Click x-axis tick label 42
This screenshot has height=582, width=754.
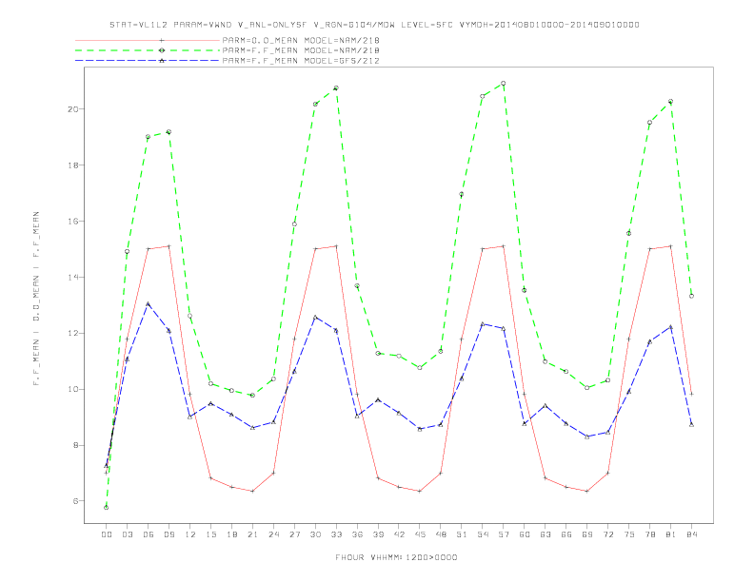(399, 534)
